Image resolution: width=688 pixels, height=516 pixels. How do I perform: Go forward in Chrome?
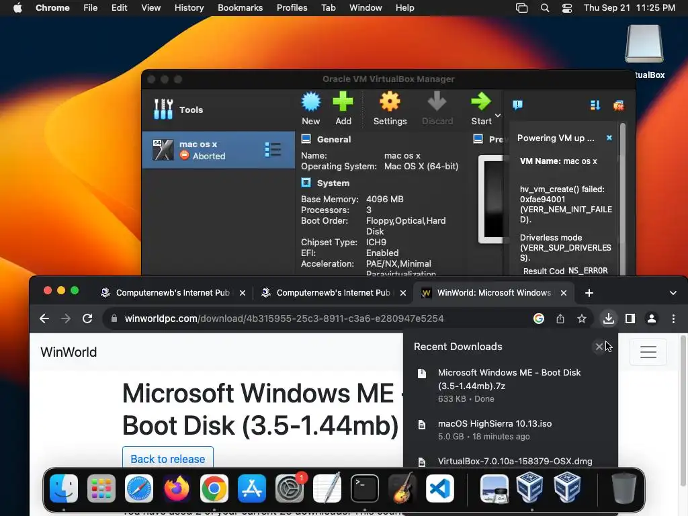[x=66, y=318]
